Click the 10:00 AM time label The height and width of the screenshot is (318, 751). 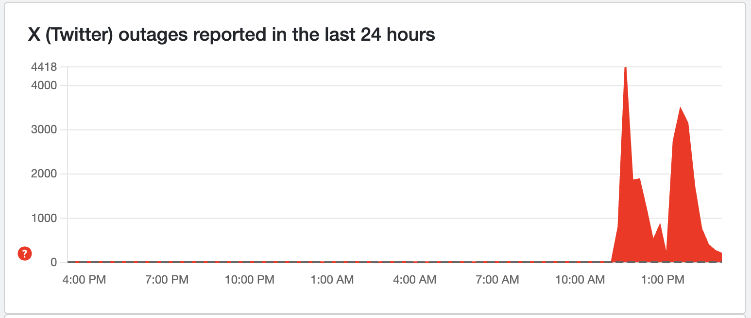click(580, 280)
